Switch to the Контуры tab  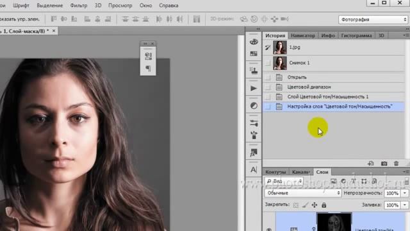[275, 172]
